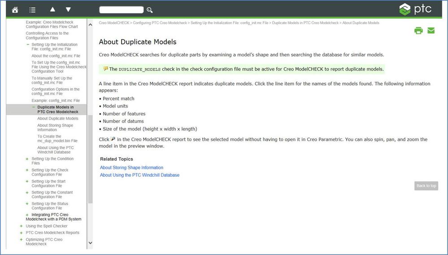Viewport: 448px width, 255px height.
Task: Toggle the table of contents list icon
Action: click(x=32, y=9)
